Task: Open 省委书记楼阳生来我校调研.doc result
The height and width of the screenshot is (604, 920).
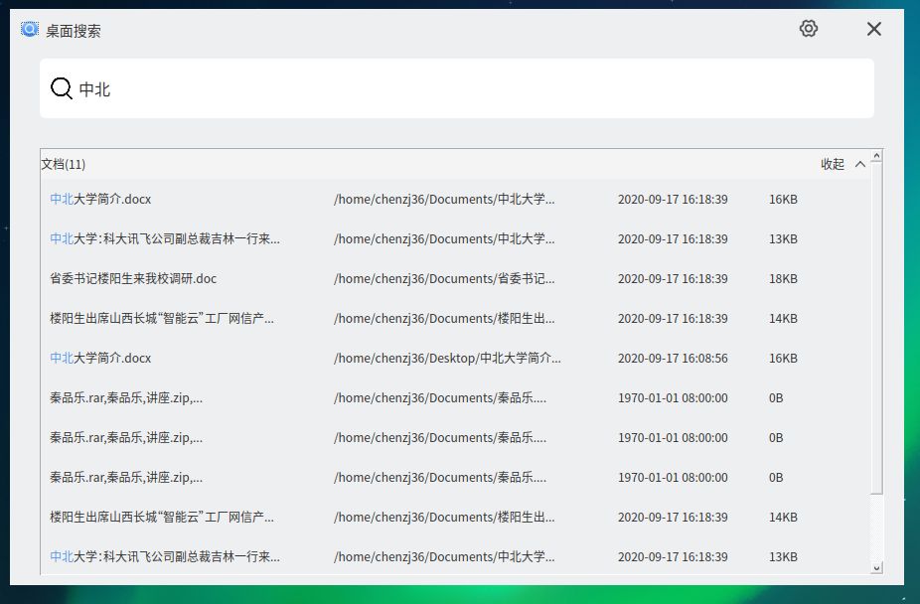Action: [x=133, y=279]
